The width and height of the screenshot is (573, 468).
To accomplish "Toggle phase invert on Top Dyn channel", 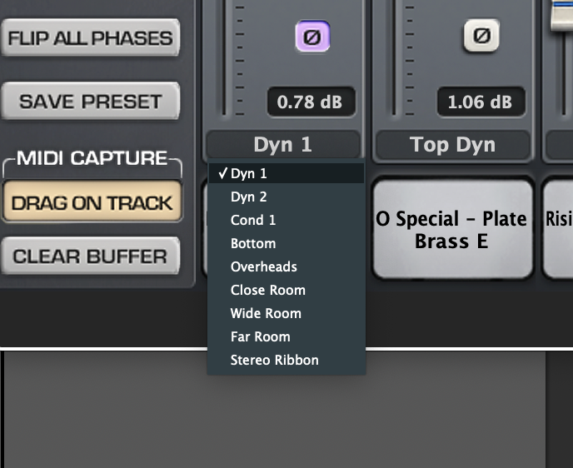I will [x=481, y=36].
